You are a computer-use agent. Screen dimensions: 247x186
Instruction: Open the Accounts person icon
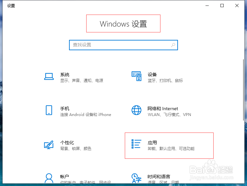pos(49,178)
